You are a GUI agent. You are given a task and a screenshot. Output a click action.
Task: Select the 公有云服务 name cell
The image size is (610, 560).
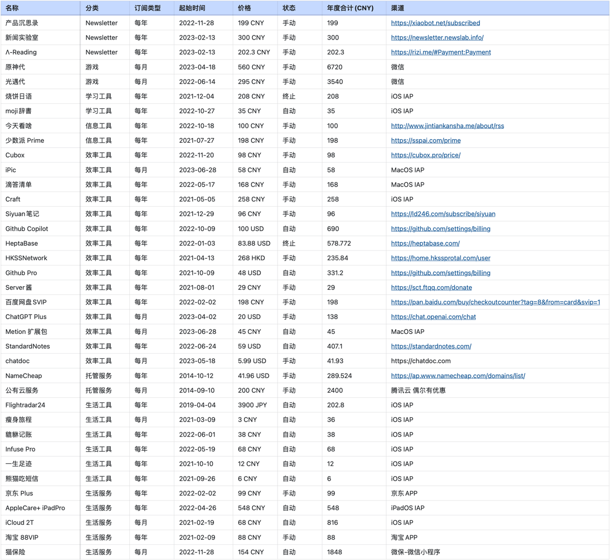(x=40, y=391)
